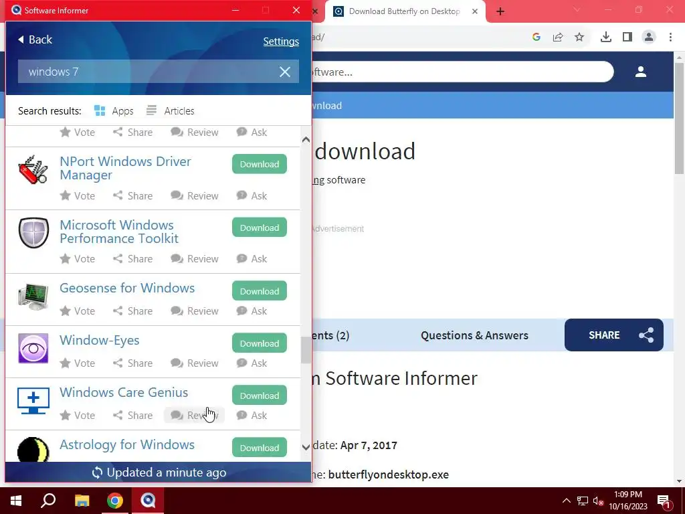Ask about Microsoft Windows Performance Toolkit

(252, 259)
